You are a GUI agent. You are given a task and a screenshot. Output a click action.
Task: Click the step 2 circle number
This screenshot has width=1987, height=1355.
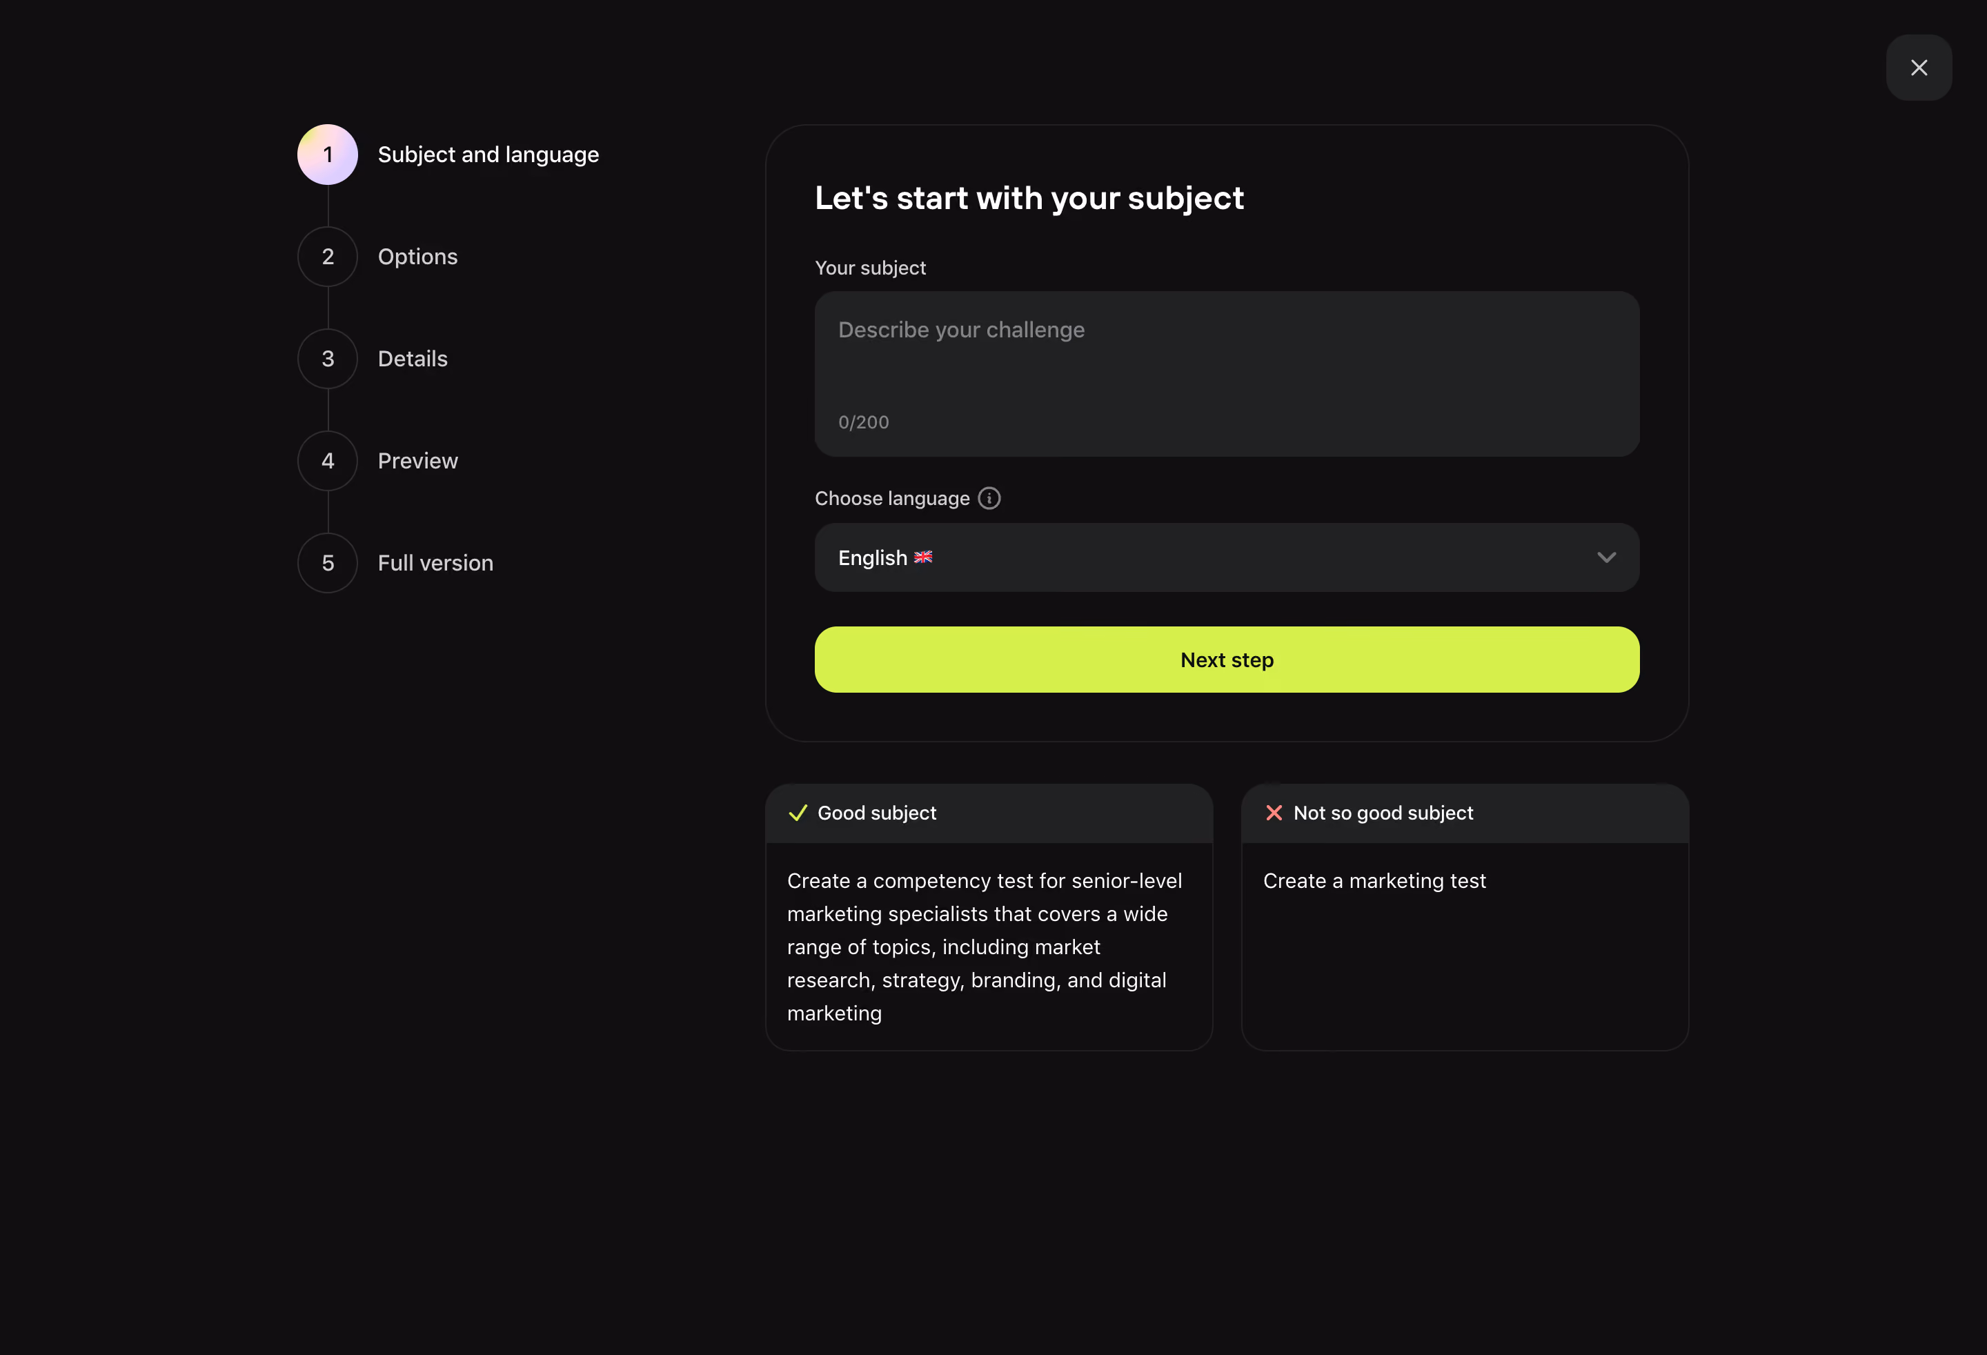328,257
